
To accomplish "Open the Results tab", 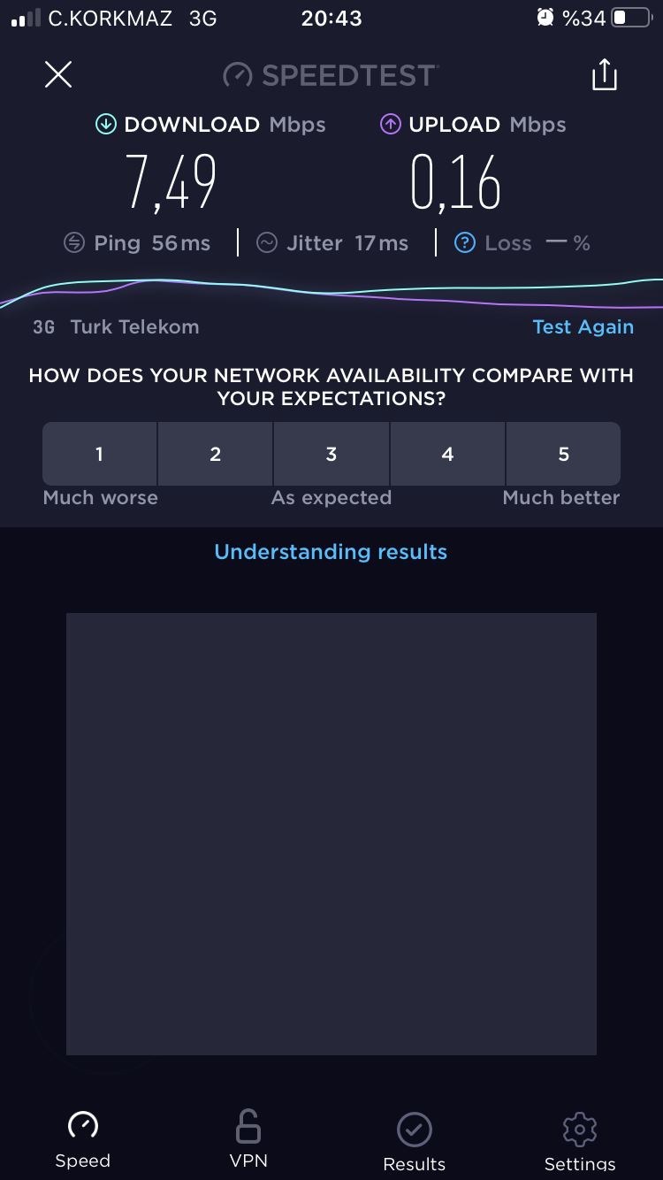I will [414, 1142].
